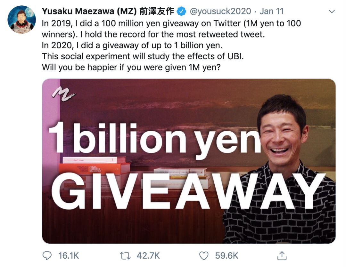346x267 pixels.
Task: Retweet using the retweet arrows icon
Action: pyautogui.click(x=125, y=256)
